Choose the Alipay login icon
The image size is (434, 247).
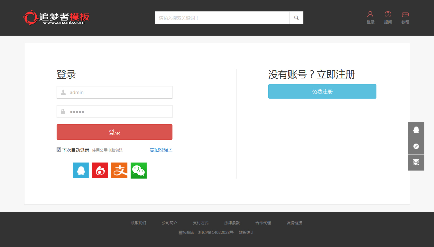[119, 170]
